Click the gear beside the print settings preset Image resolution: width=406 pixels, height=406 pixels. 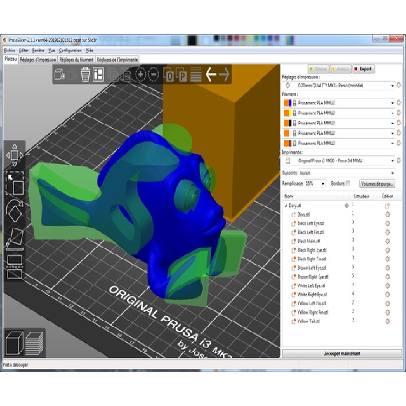(x=399, y=85)
